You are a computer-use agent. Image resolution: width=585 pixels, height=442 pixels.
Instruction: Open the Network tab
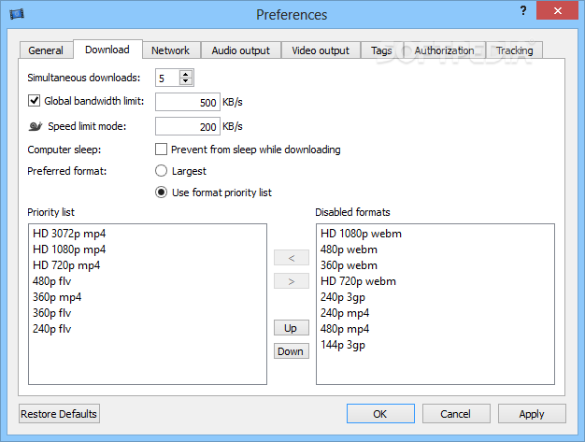click(x=170, y=50)
